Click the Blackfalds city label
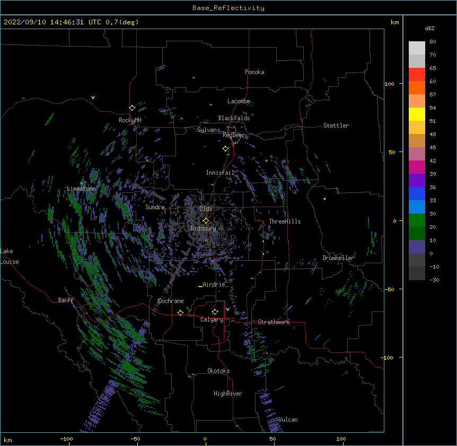 click(234, 118)
